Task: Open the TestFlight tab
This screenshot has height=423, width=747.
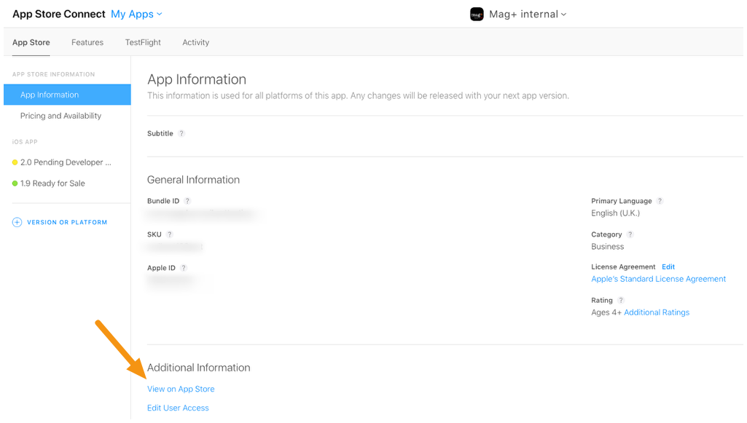Action: coord(143,42)
